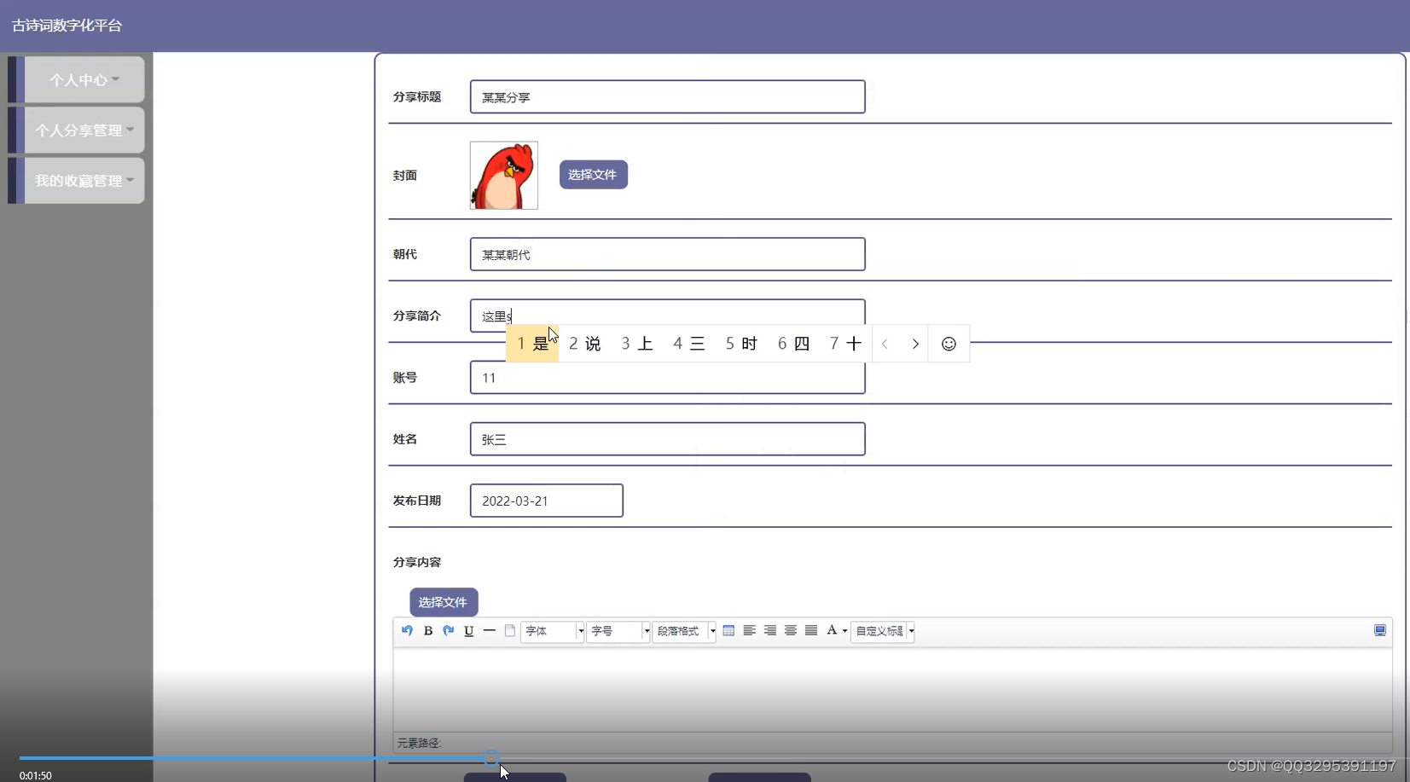This screenshot has width=1410, height=782.
Task: Click the 姓名 input field
Action: point(667,439)
